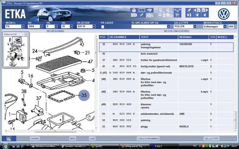Go to previous page with left-arrow document icon
Image resolution: width=239 pixels, height=149 pixels.
(x=197, y=10)
